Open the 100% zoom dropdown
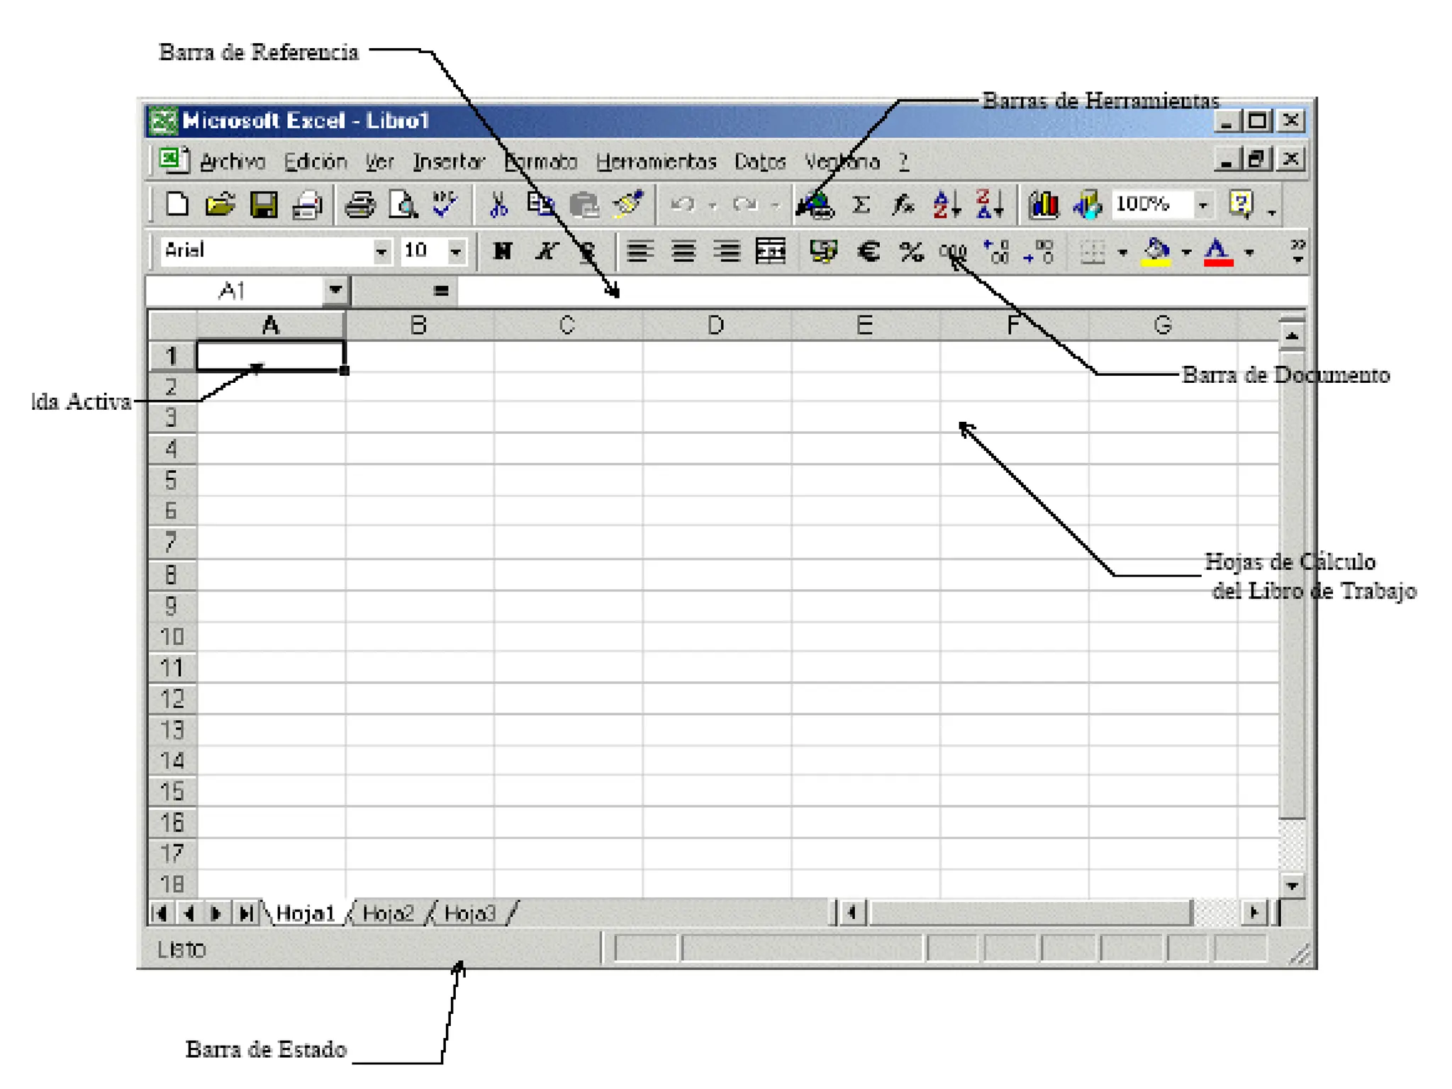Viewport: 1452px width, 1089px height. coord(1203,206)
